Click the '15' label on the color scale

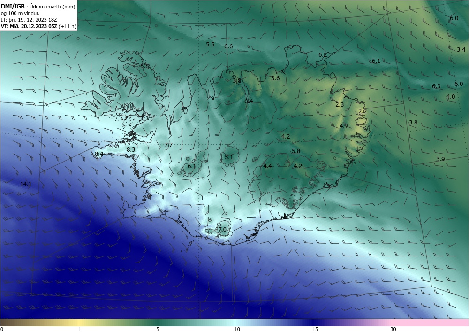coord(315,329)
